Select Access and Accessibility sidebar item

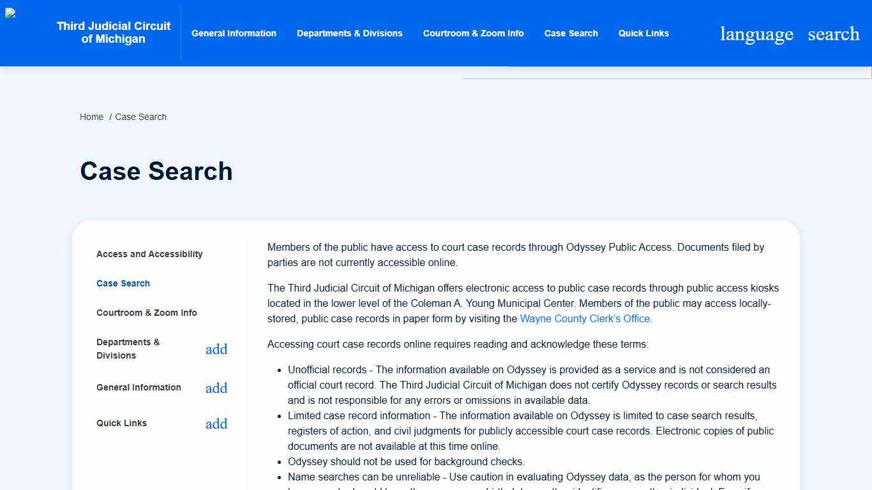click(x=149, y=254)
